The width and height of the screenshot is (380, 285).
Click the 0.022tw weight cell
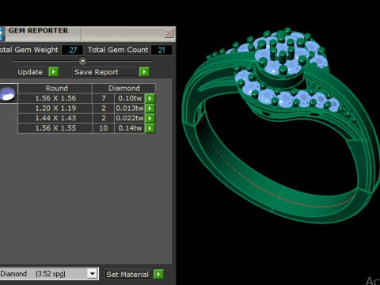pos(130,118)
